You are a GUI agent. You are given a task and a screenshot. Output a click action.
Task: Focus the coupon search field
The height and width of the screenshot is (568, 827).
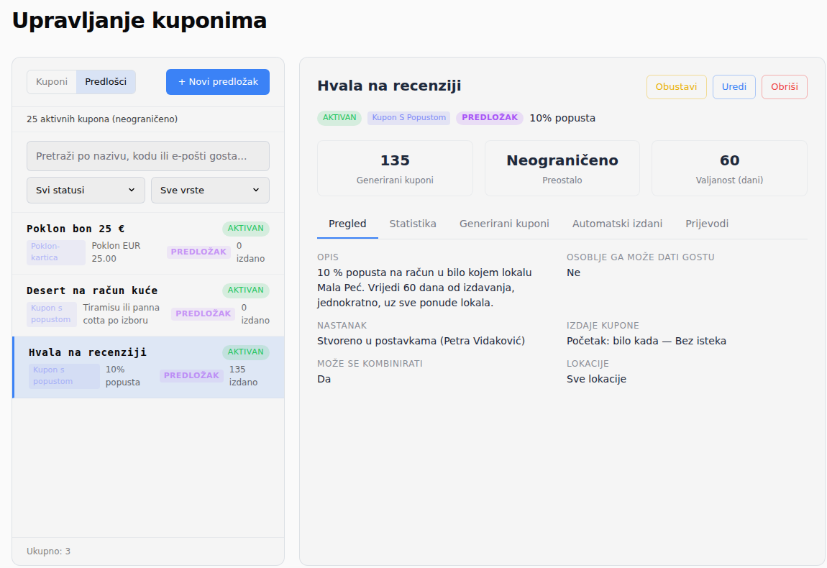pos(148,156)
